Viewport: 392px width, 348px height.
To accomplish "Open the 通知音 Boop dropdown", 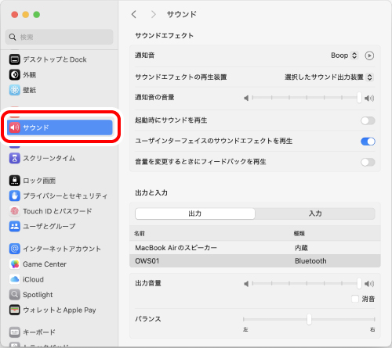I will [x=344, y=56].
